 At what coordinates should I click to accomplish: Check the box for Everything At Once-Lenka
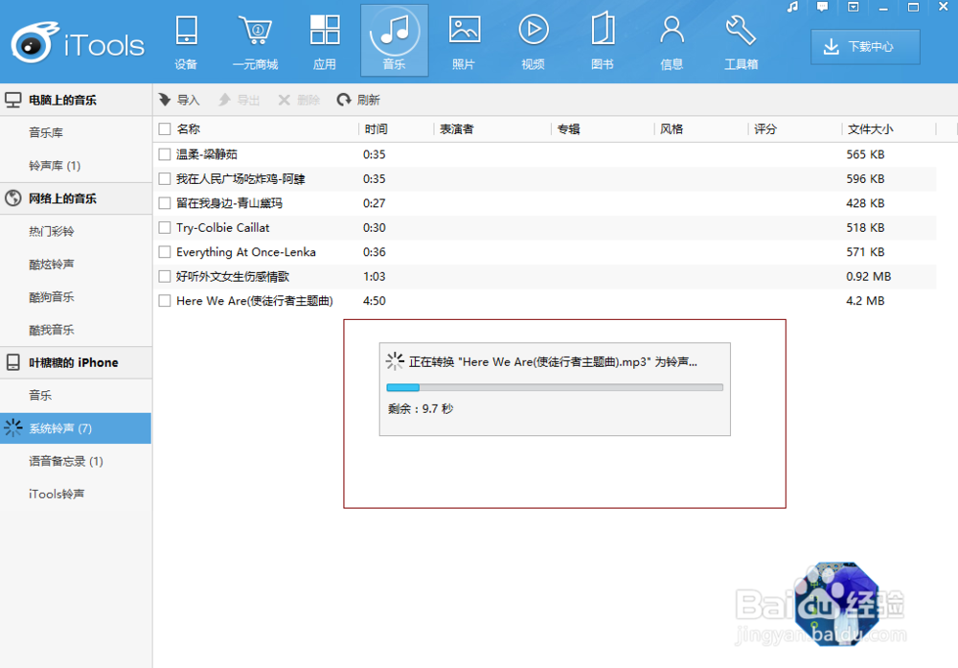(165, 252)
